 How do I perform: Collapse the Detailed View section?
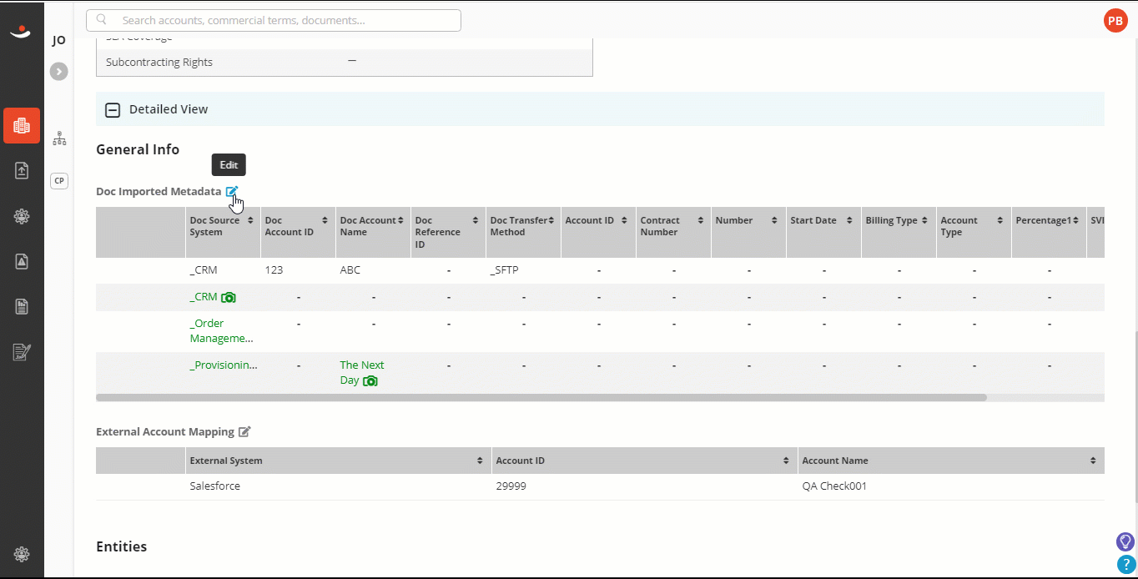(112, 109)
